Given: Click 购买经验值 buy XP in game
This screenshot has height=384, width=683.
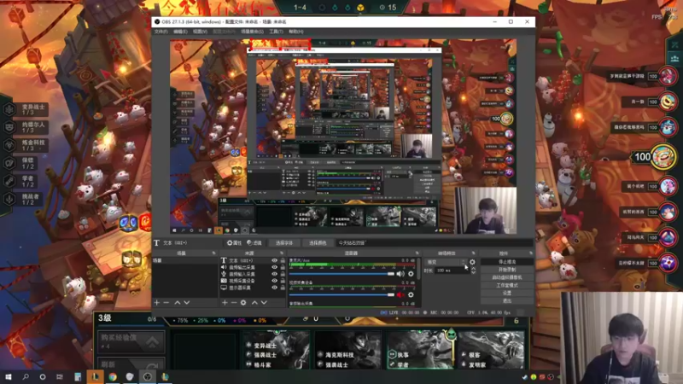Looking at the screenshot, I should [x=131, y=341].
